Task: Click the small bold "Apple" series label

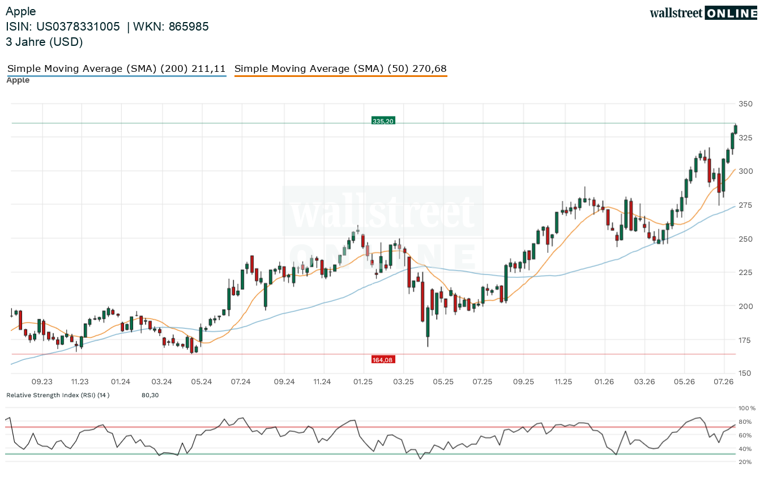Action: pyautogui.click(x=18, y=80)
